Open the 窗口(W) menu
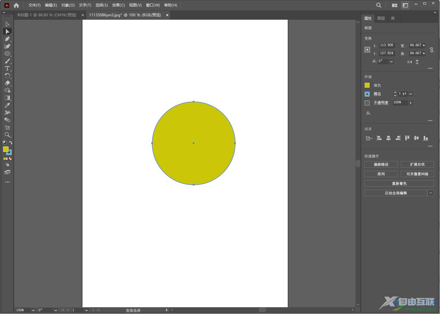The image size is (440, 314). point(153,5)
